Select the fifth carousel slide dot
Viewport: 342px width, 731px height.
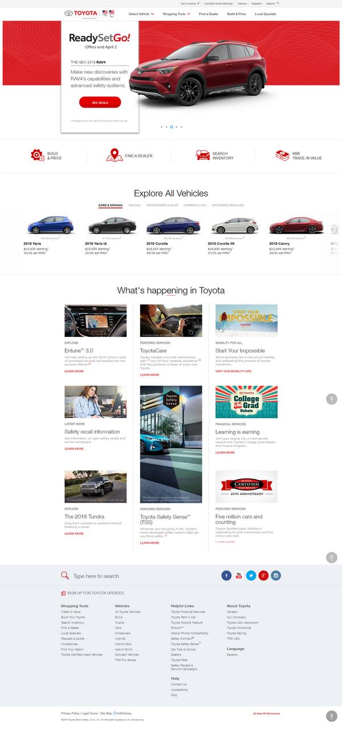point(182,127)
